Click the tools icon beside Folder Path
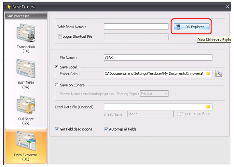Image resolution: width=234 pixels, height=167 pixels. coord(218,74)
